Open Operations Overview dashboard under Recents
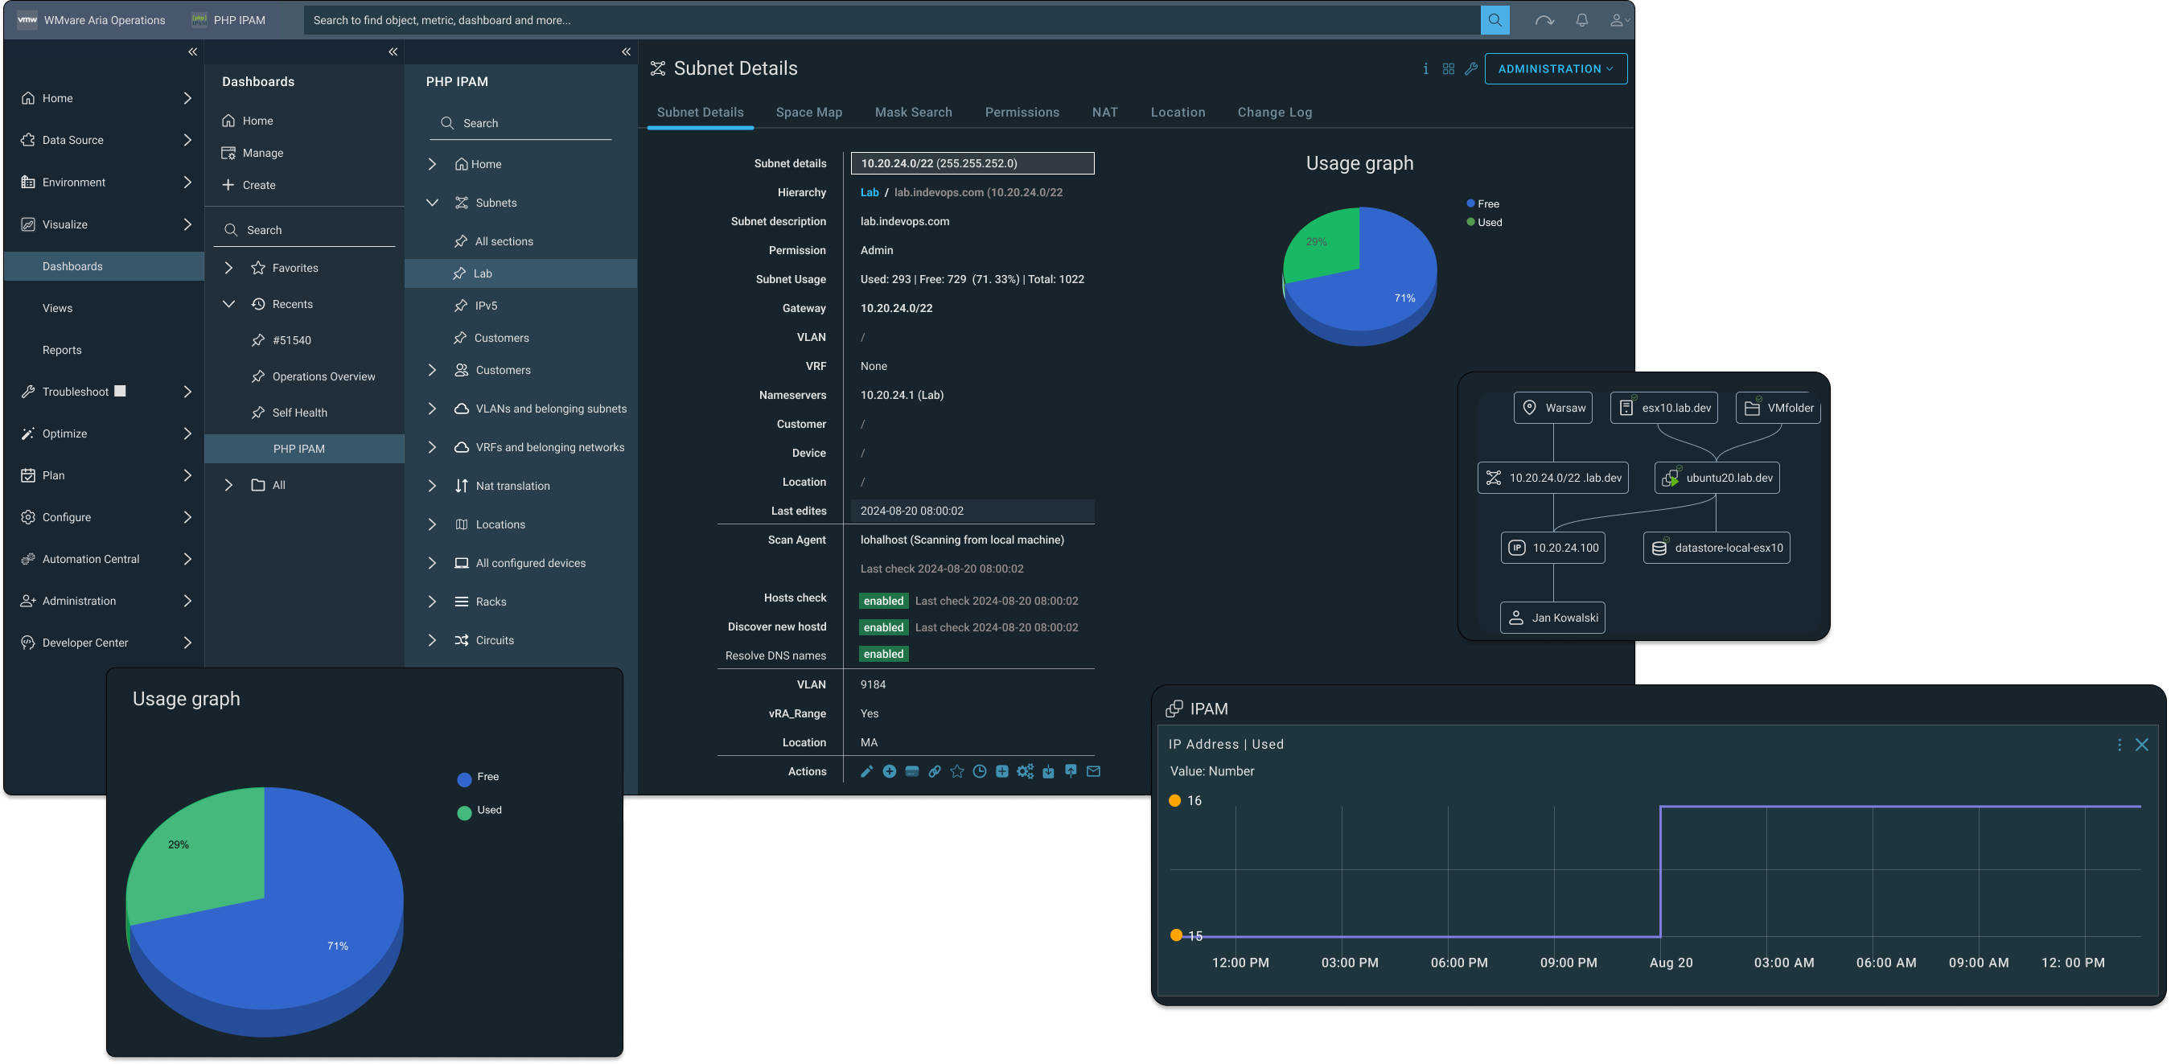This screenshot has height=1064, width=2175. coord(323,376)
